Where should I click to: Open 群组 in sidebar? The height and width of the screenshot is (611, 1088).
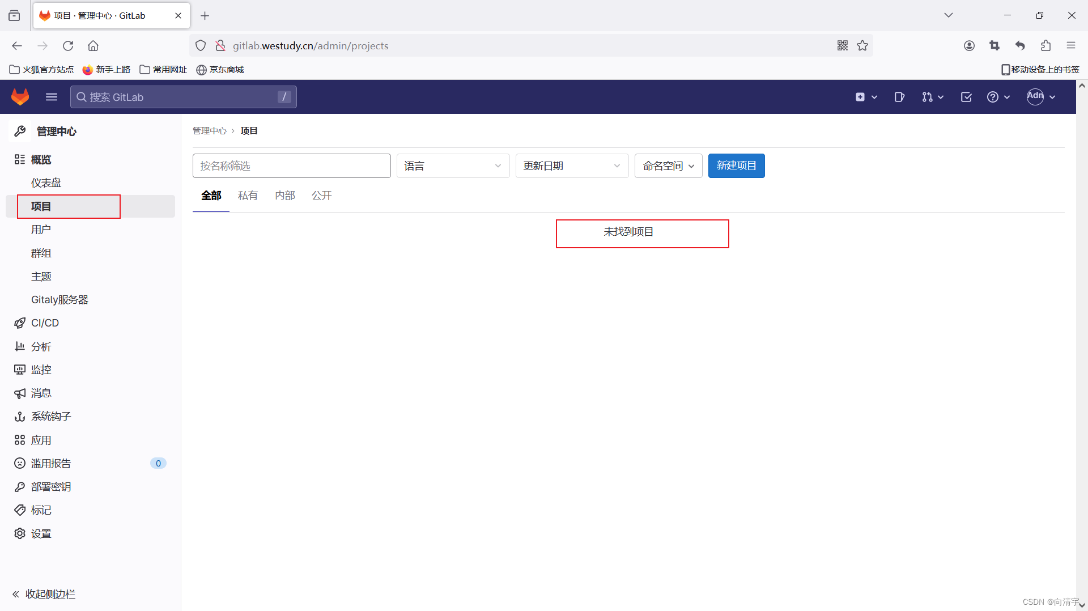point(90,253)
